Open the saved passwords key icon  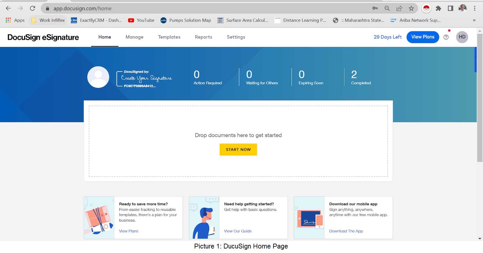(375, 8)
